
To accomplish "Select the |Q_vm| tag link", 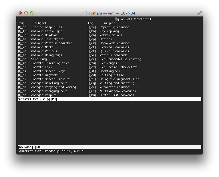I will [x=23, y=51].
